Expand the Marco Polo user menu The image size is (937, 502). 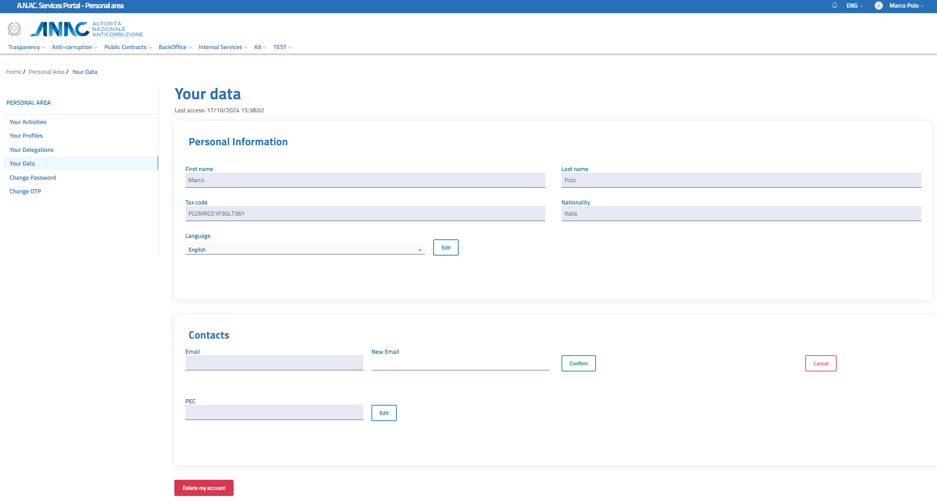[906, 6]
